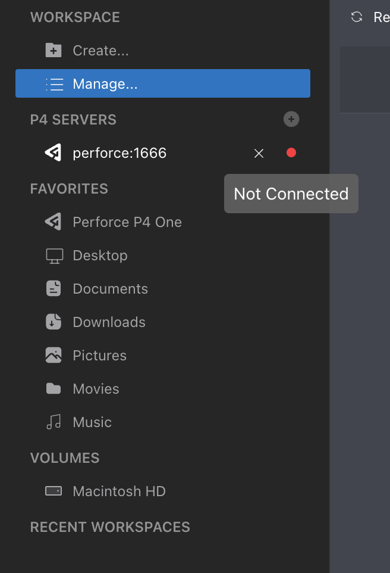
Task: Click the Downloads file icon
Action: [x=54, y=322]
